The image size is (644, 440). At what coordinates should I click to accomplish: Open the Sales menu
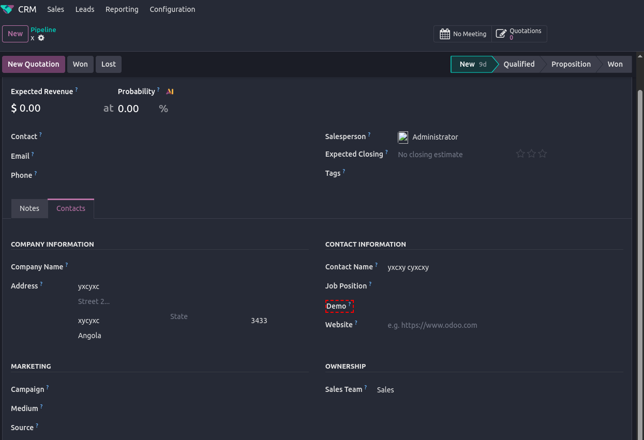tap(55, 9)
